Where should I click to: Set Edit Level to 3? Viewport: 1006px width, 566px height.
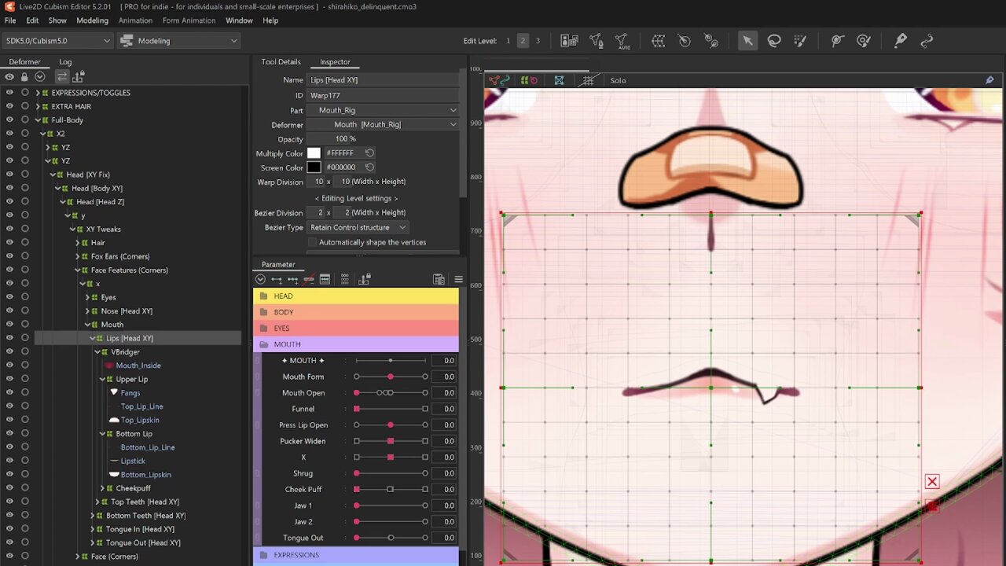538,41
